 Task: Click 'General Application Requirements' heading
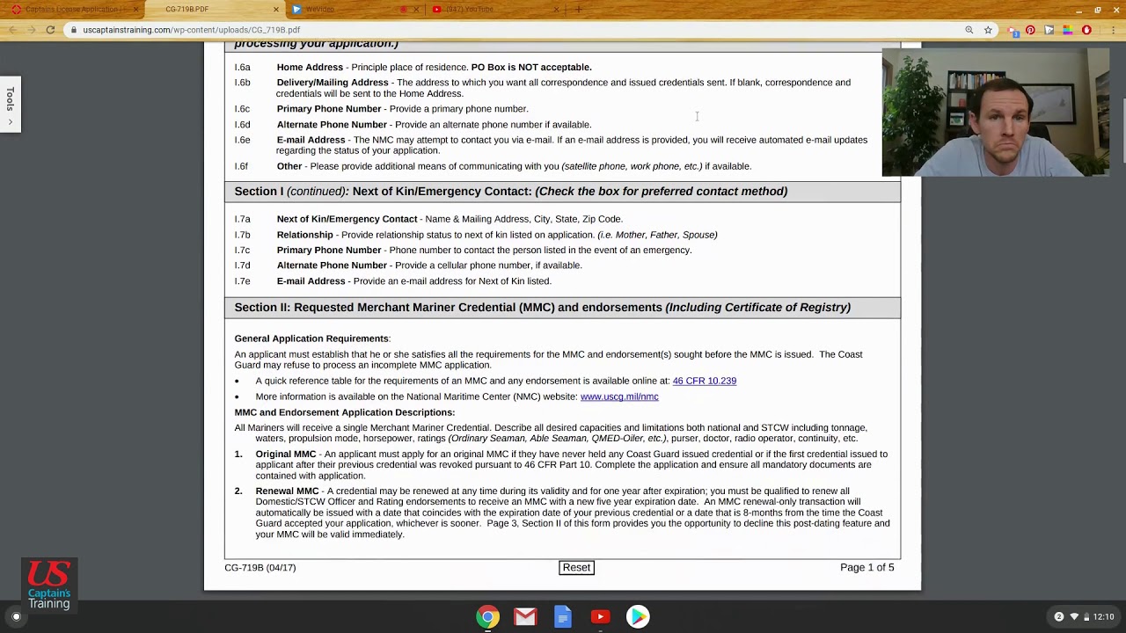pyautogui.click(x=311, y=338)
